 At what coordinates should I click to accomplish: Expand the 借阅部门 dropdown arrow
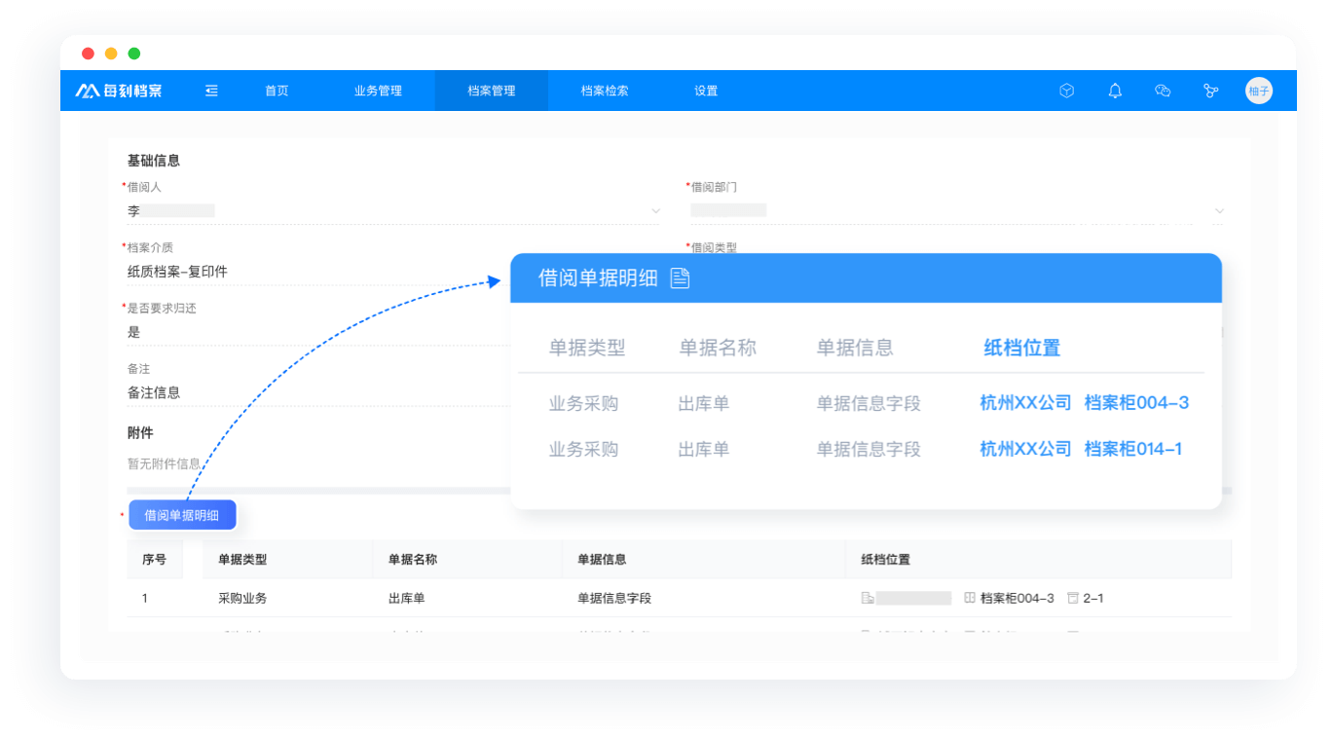[x=1219, y=211]
